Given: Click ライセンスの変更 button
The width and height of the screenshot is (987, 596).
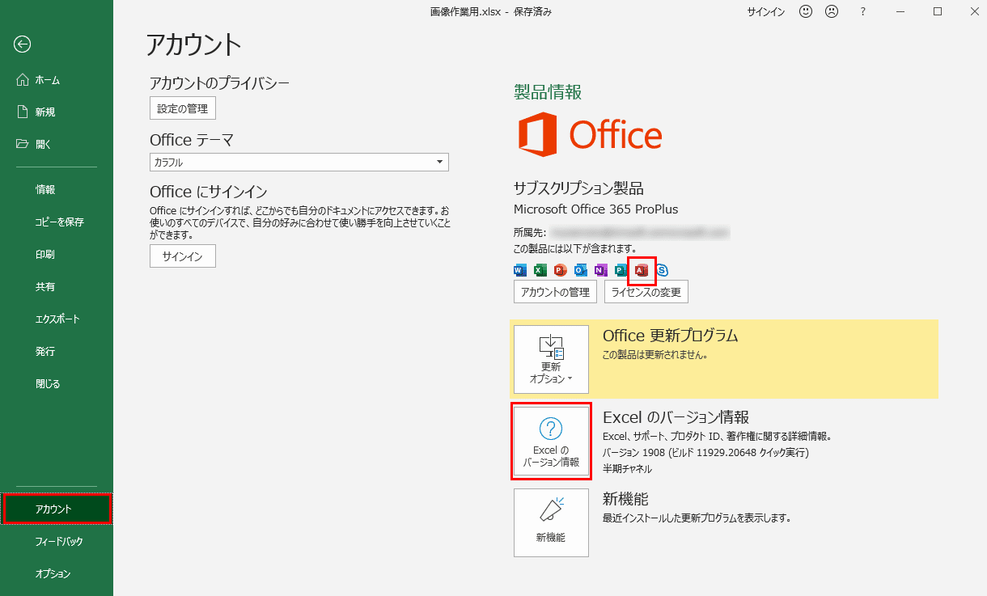Looking at the screenshot, I should pyautogui.click(x=646, y=292).
